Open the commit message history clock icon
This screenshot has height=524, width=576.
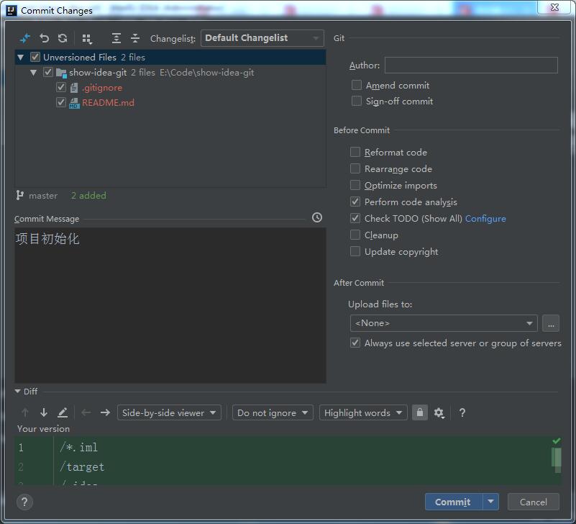(x=317, y=217)
